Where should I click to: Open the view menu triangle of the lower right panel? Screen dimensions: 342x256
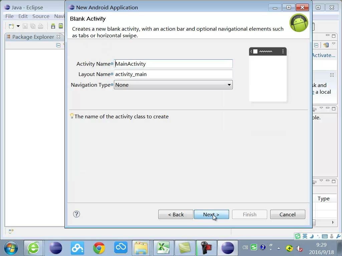(x=321, y=181)
